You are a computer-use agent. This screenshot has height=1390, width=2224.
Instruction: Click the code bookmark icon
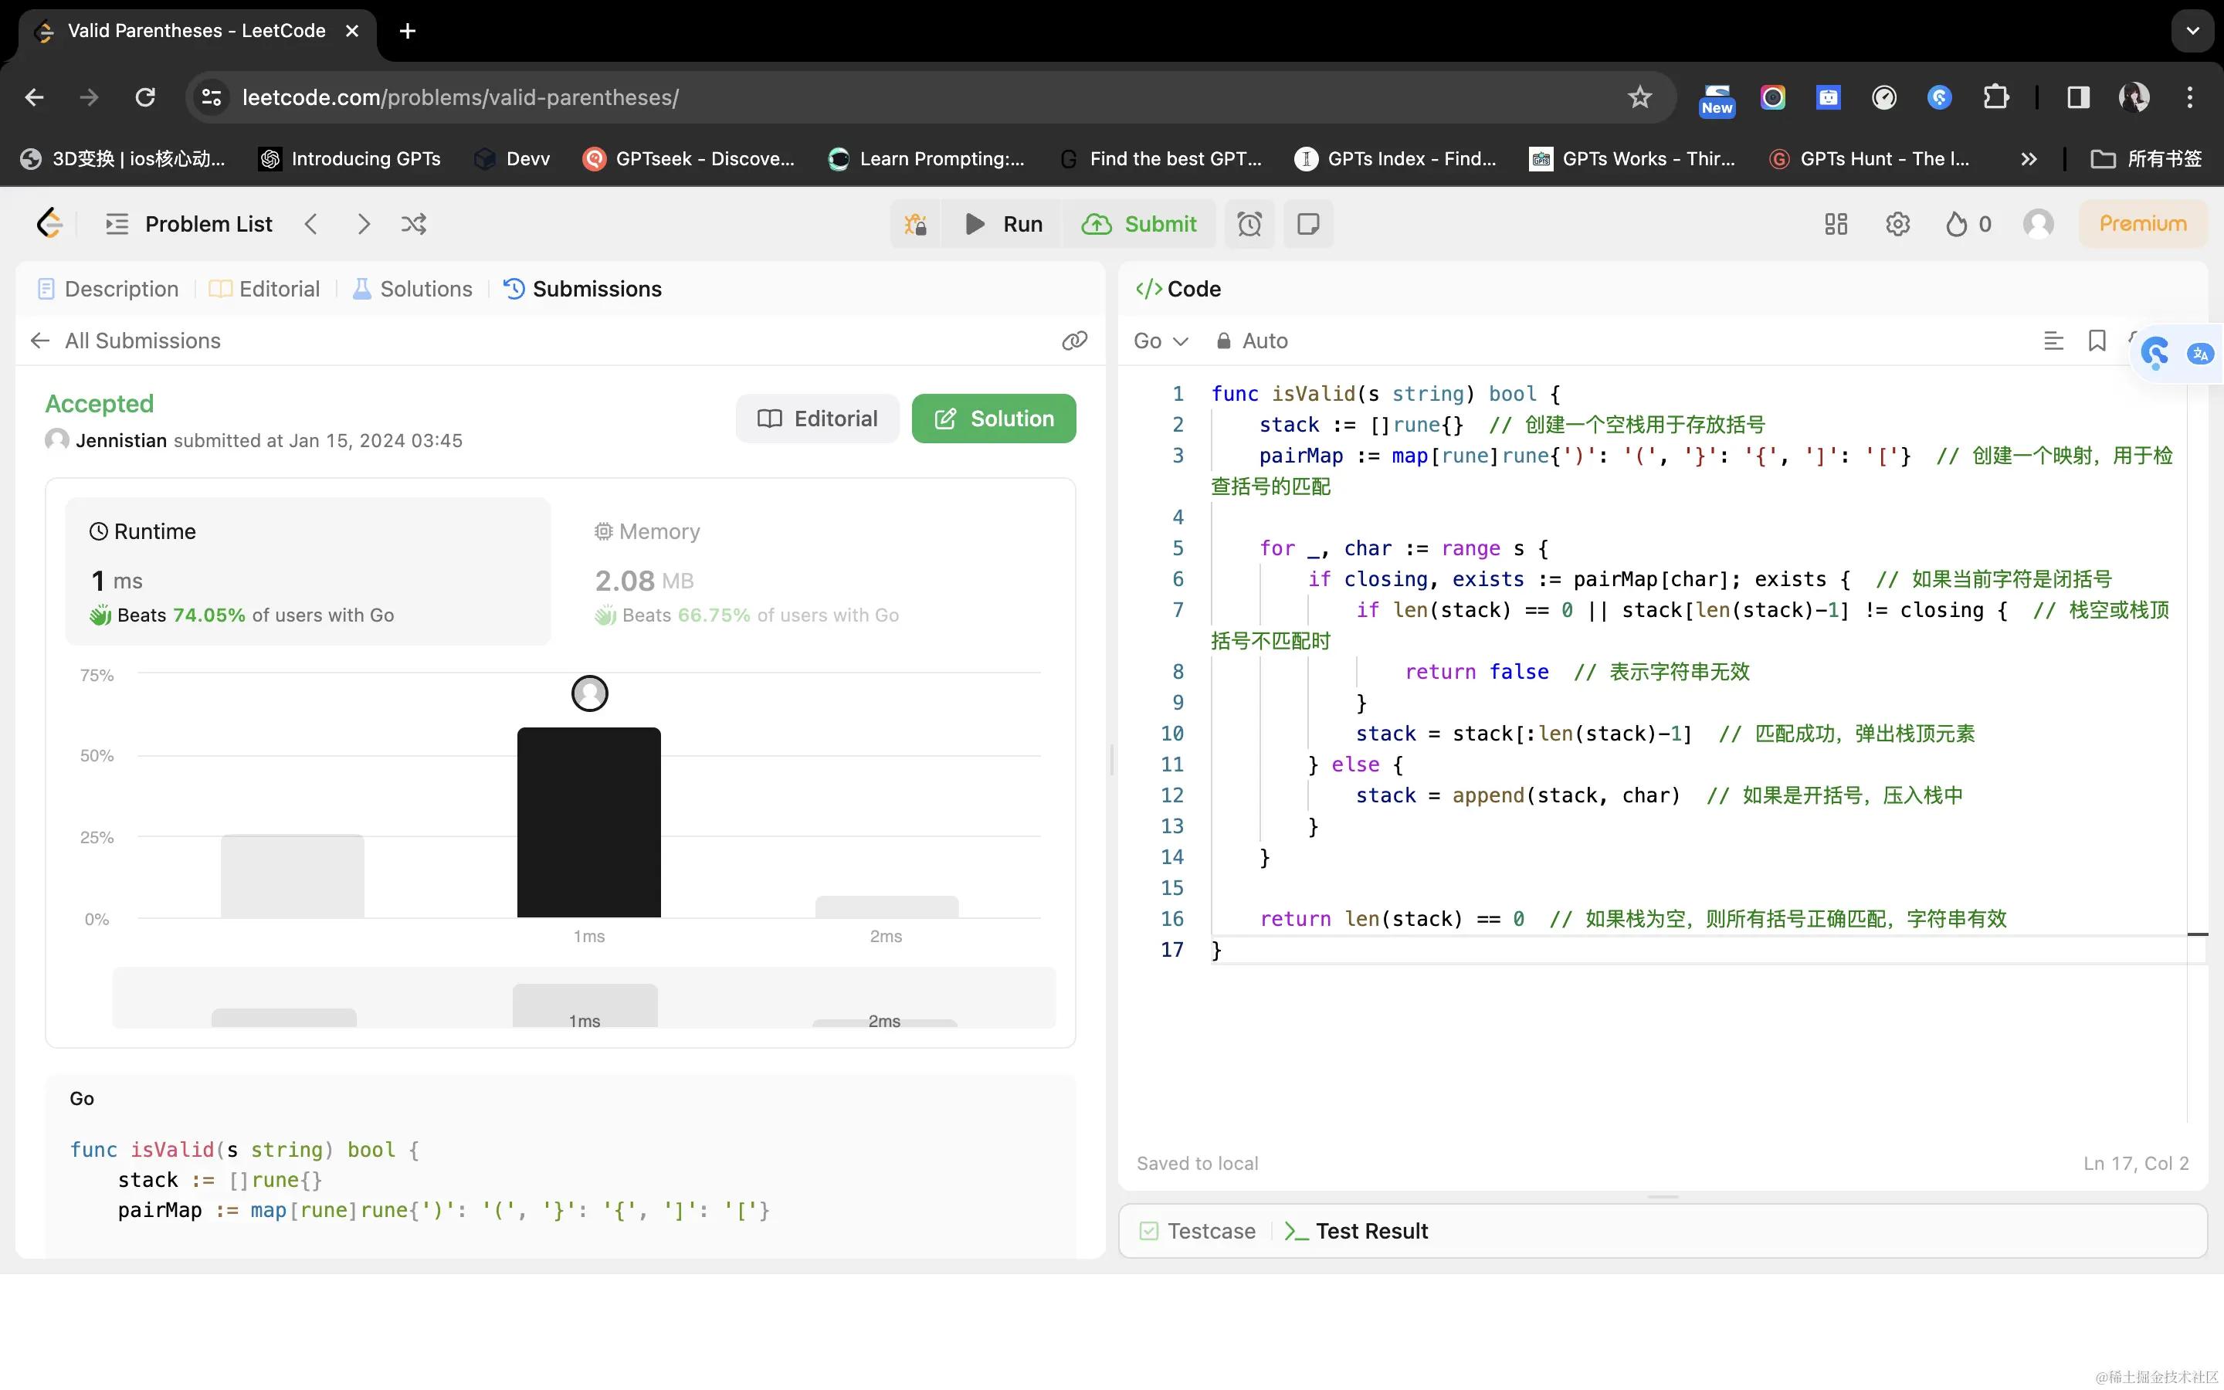(x=2097, y=341)
